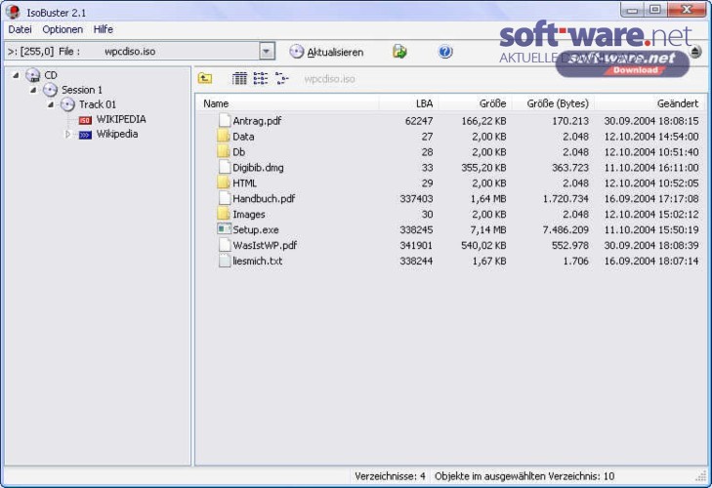Click the CD disc icon in tree
712x488 pixels.
32,75
